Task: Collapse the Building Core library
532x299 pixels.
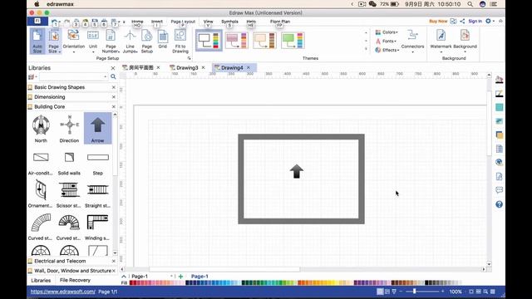Action: tap(50, 107)
